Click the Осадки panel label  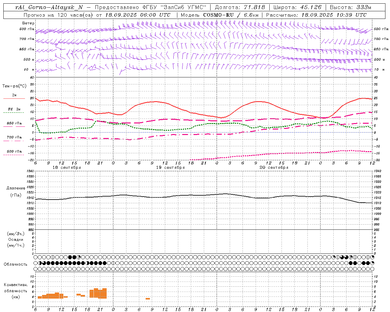pyautogui.click(x=16, y=240)
